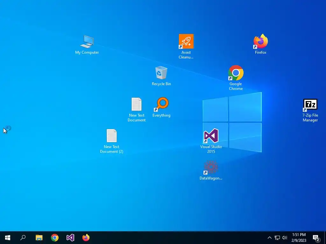
Task: Select the New Text Document (2) file
Action: point(112,141)
